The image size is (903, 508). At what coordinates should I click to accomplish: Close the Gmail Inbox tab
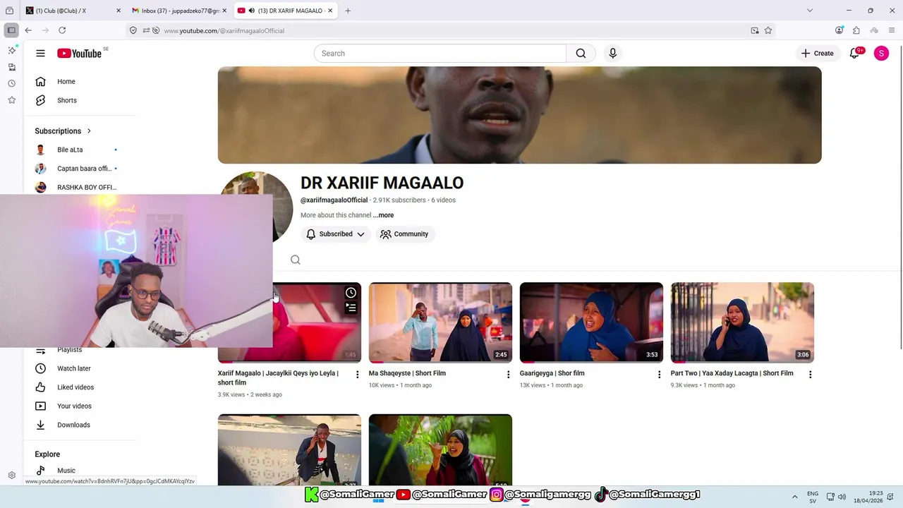tap(224, 11)
